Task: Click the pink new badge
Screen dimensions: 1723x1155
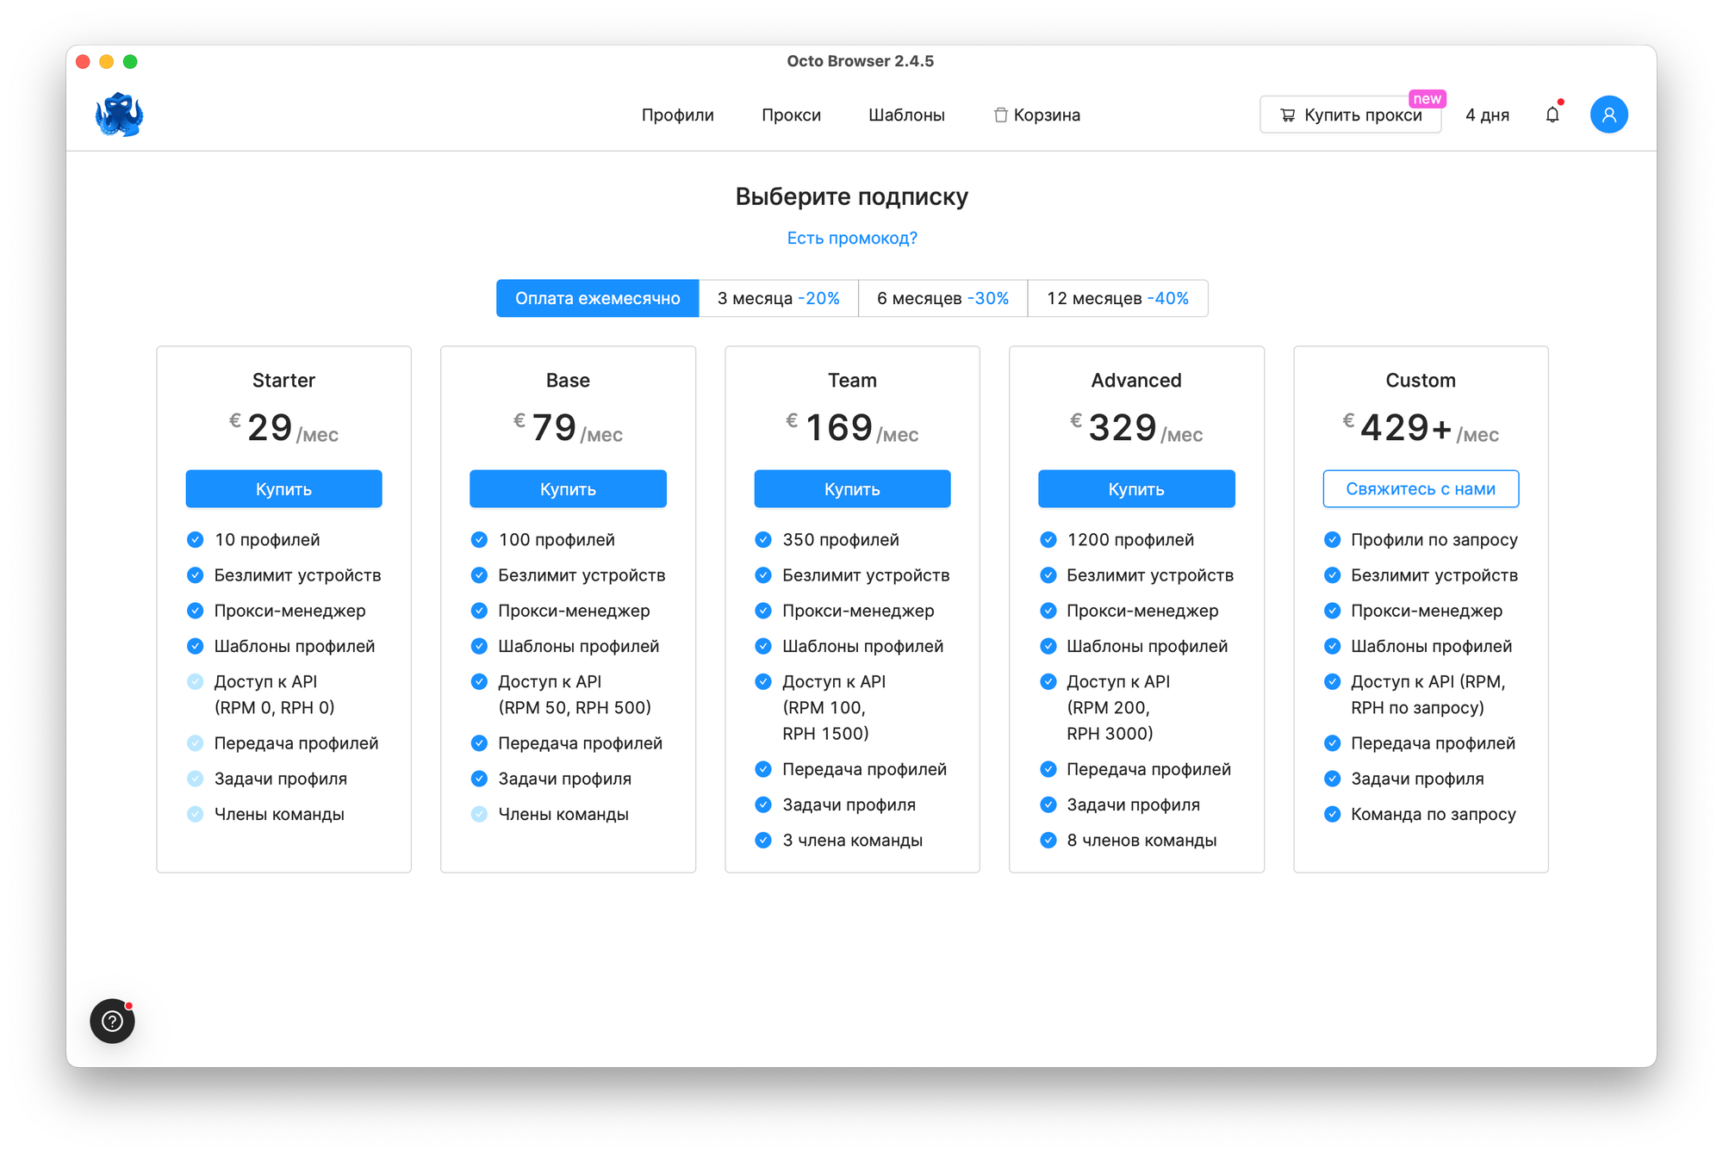Action: [x=1427, y=99]
